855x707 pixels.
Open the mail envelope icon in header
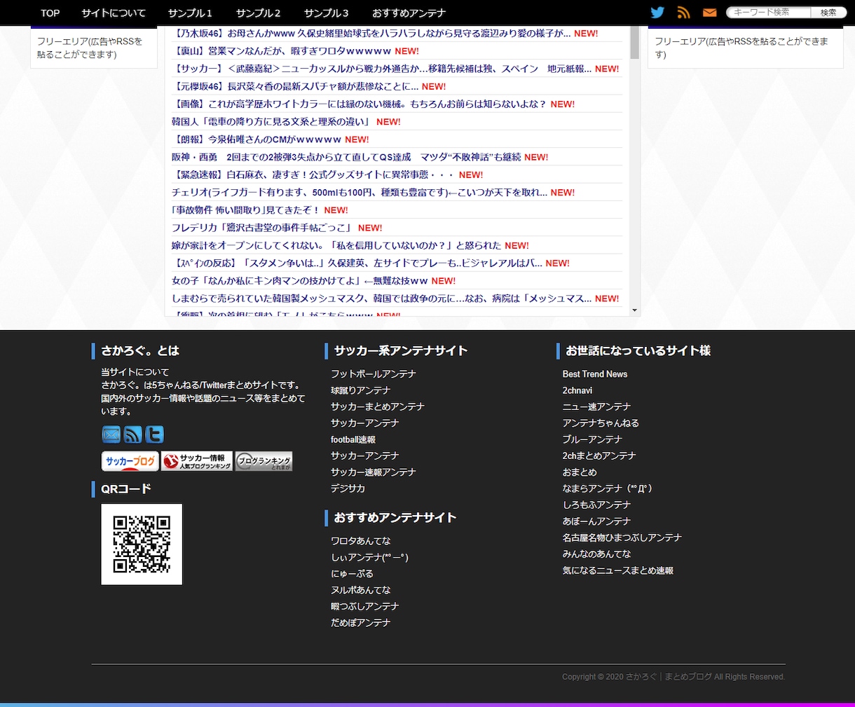coord(710,13)
